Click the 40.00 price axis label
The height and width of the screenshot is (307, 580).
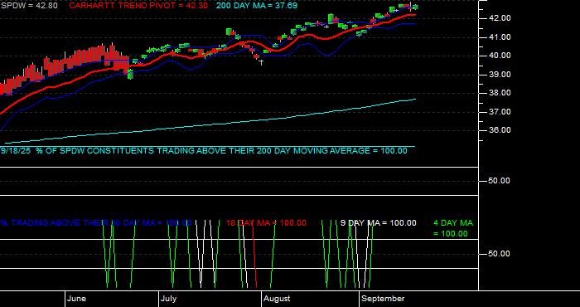pyautogui.click(x=500, y=56)
